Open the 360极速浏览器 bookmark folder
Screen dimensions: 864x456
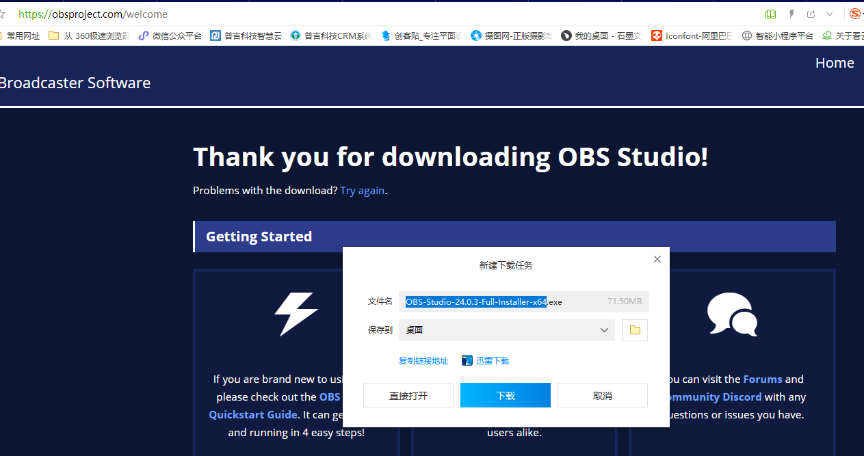tap(89, 36)
